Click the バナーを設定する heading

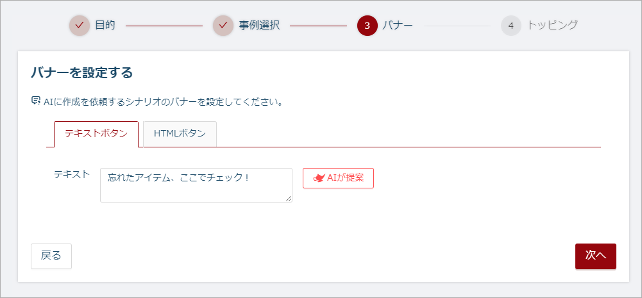(x=81, y=73)
